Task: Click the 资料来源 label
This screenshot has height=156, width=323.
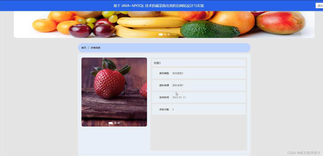Action: [164, 85]
